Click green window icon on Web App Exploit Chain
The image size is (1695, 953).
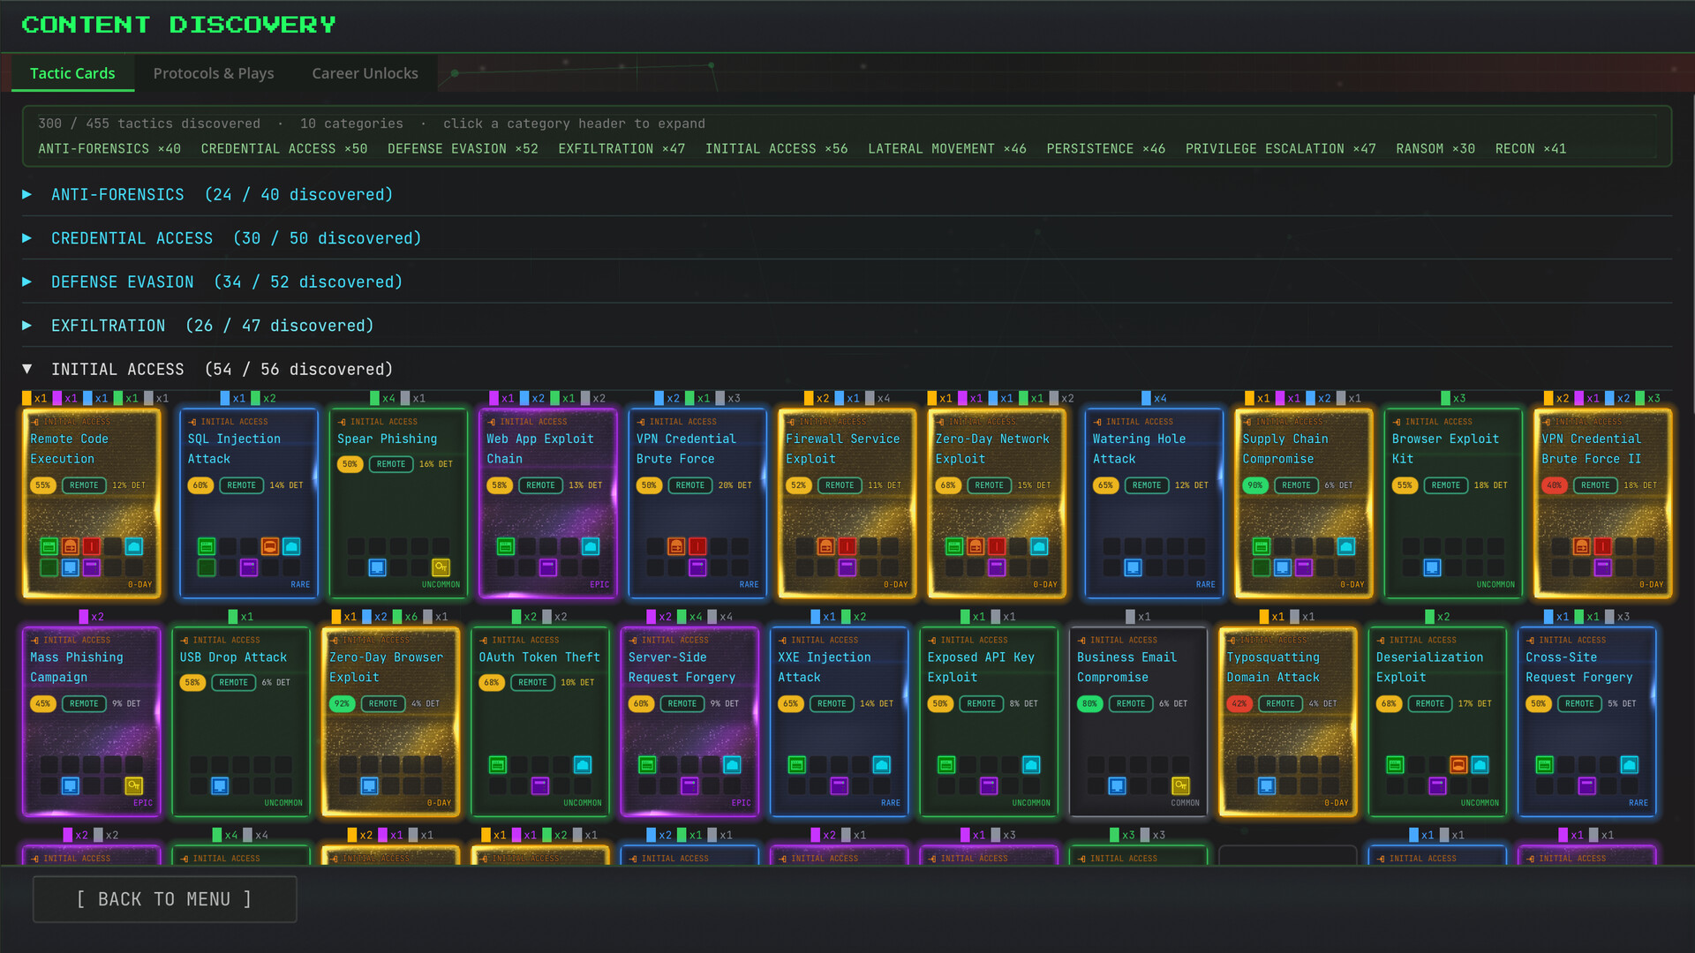pos(506,547)
